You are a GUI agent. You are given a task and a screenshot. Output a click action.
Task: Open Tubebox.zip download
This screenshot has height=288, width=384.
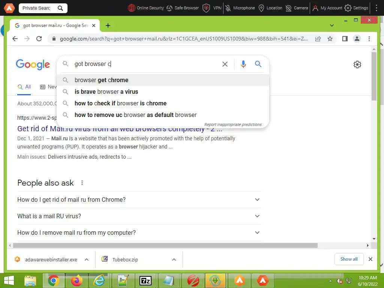pos(120,259)
